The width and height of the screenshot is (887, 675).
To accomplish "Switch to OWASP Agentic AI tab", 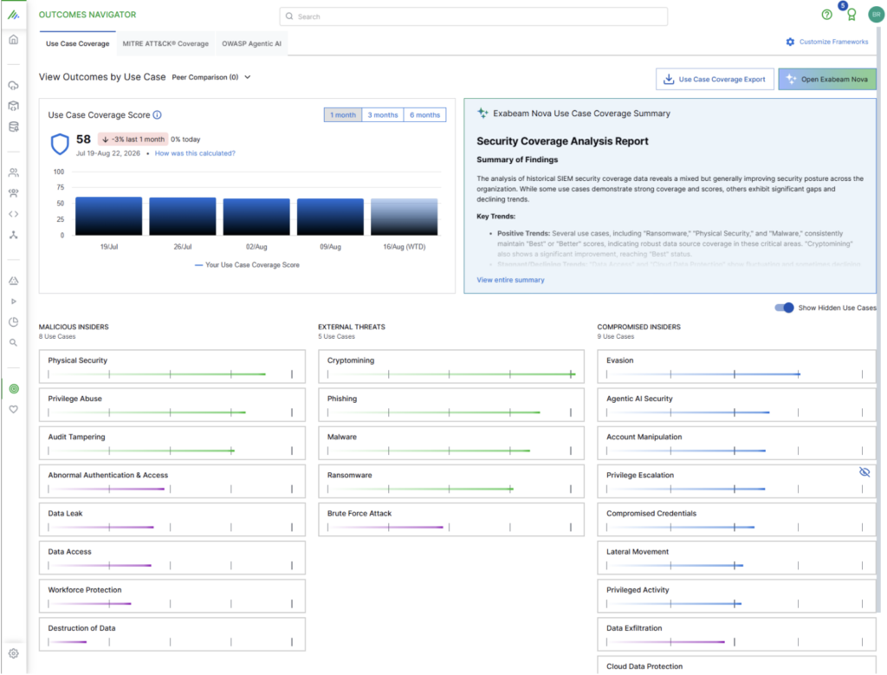I will tap(252, 43).
